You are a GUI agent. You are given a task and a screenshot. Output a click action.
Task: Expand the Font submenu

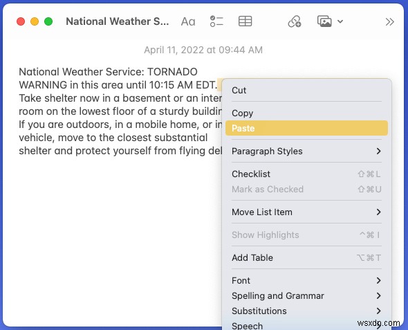click(306, 280)
